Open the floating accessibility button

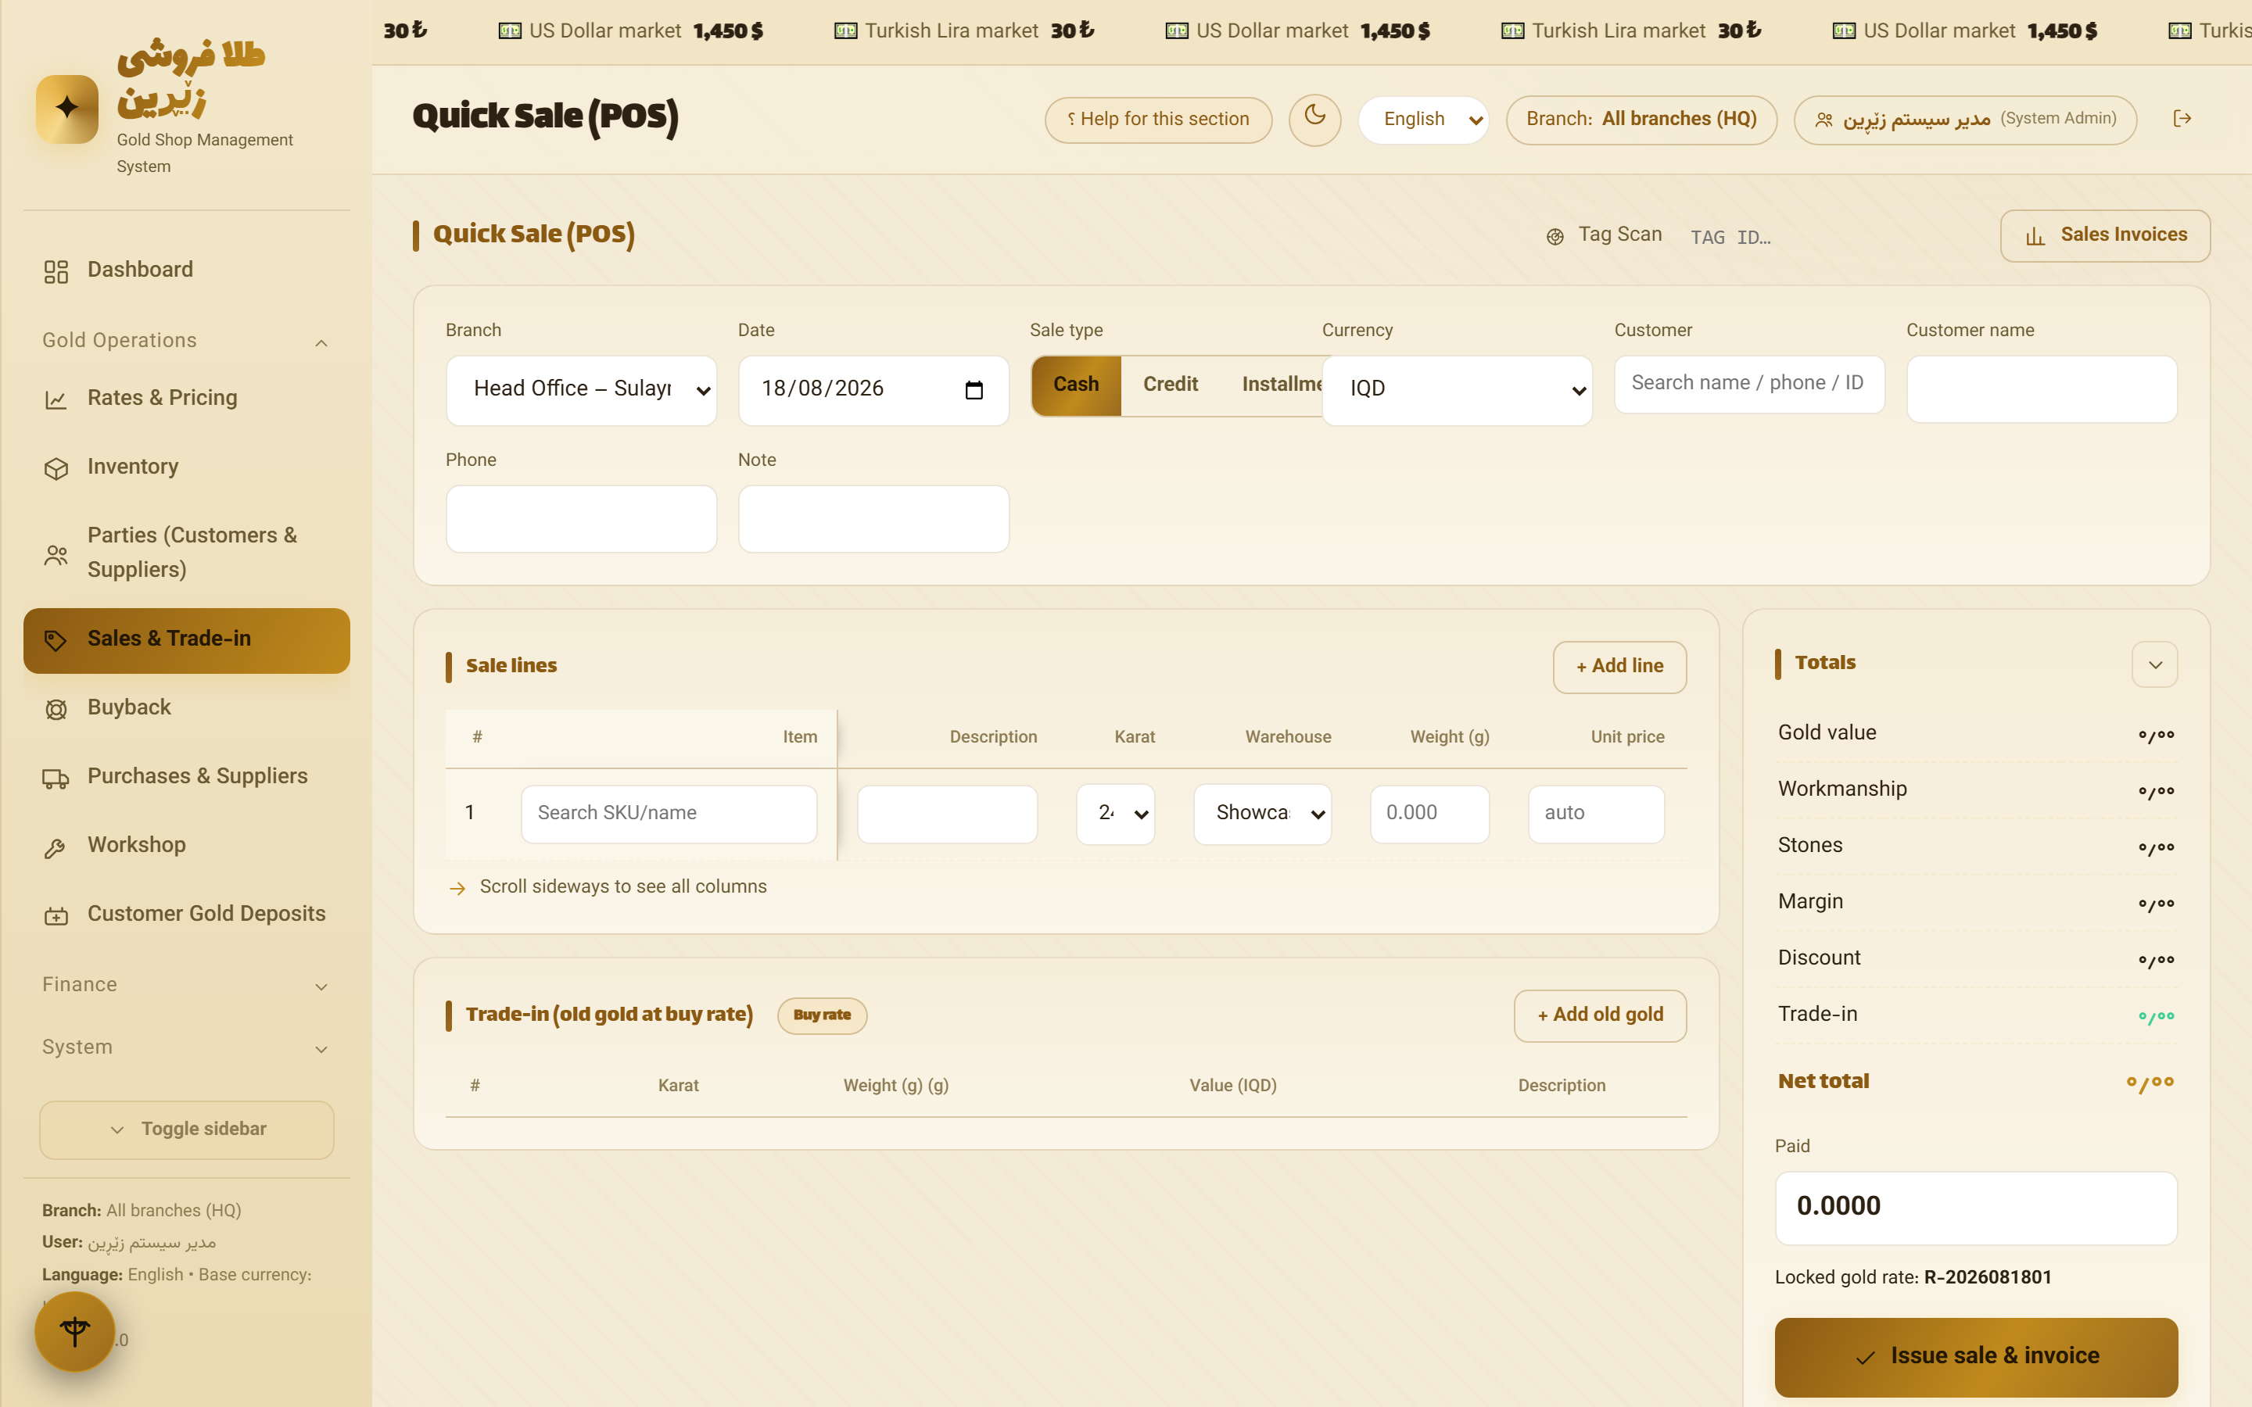pyautogui.click(x=74, y=1330)
